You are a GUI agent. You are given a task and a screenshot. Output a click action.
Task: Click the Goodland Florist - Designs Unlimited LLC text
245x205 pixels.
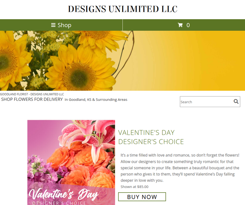point(32,94)
